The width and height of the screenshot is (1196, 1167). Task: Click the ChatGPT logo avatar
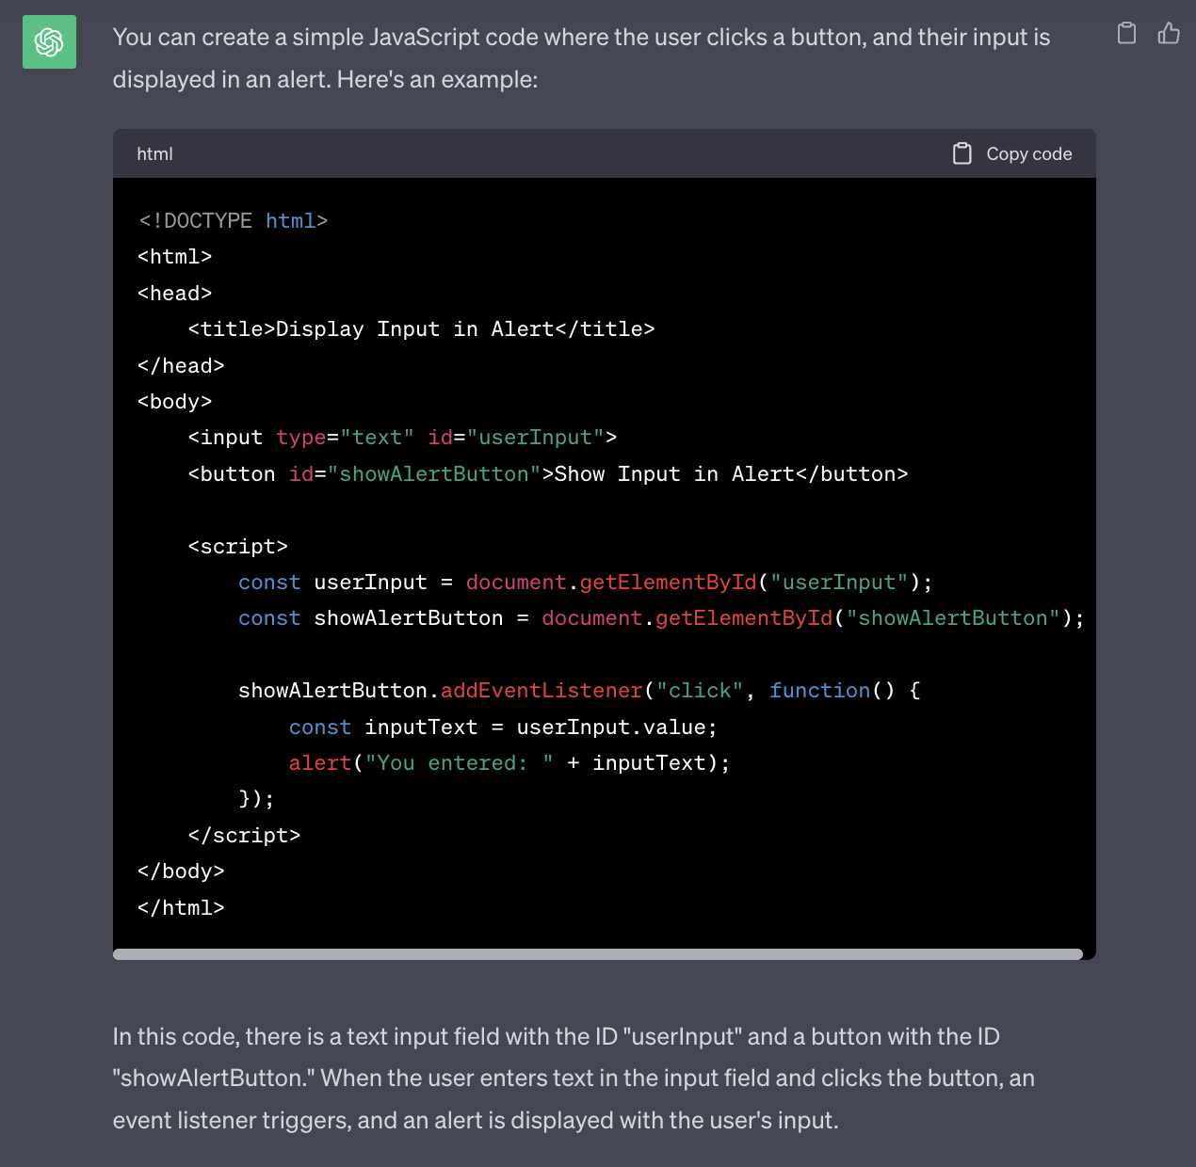(x=49, y=42)
